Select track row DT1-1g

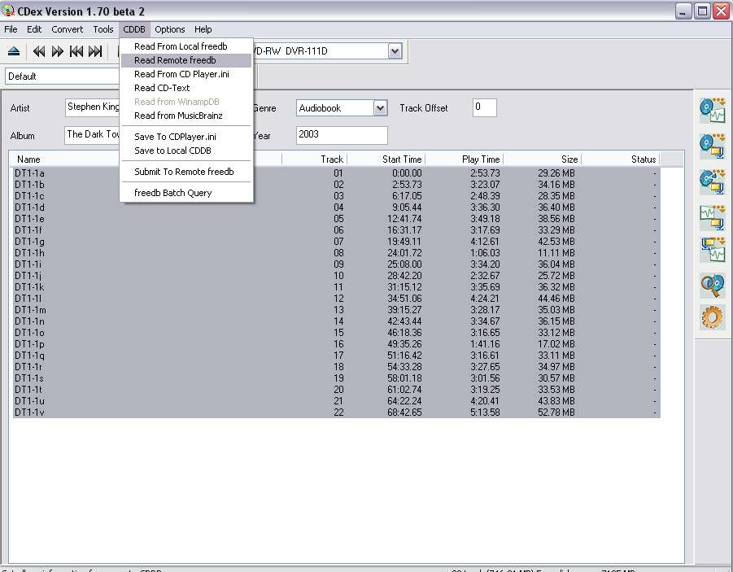pyautogui.click(x=336, y=242)
